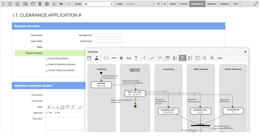This screenshot has height=136, width=259.
Task: Click the border color box in Date toolbar
Action: tap(62, 107)
